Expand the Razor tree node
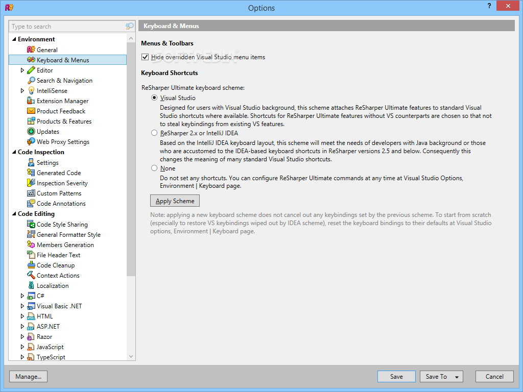This screenshot has width=523, height=392. pos(22,337)
